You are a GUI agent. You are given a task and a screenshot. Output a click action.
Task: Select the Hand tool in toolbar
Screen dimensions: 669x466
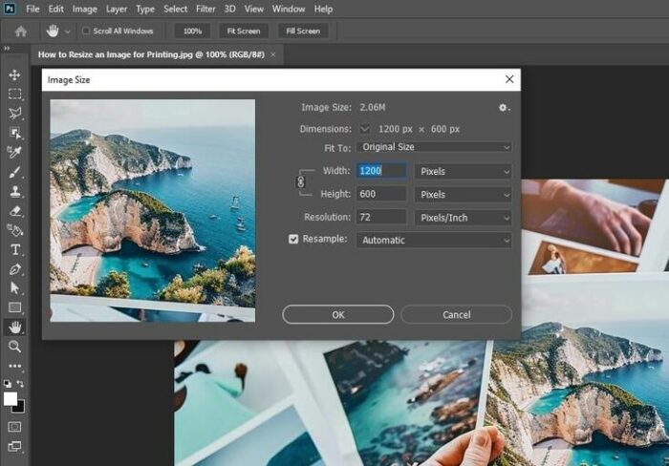pos(14,327)
